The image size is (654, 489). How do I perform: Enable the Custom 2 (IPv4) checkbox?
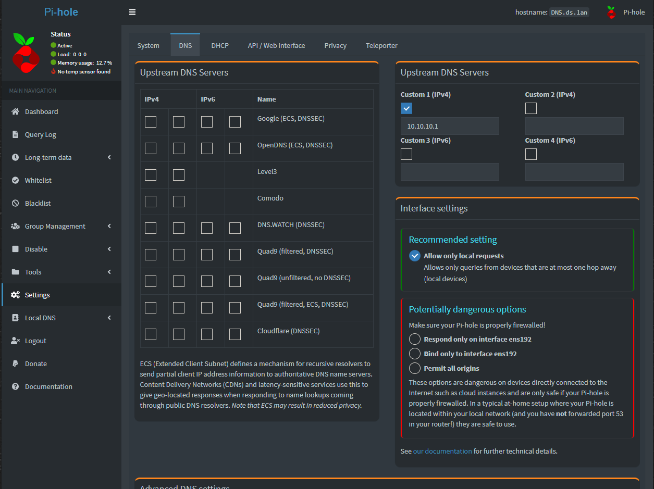coord(531,108)
